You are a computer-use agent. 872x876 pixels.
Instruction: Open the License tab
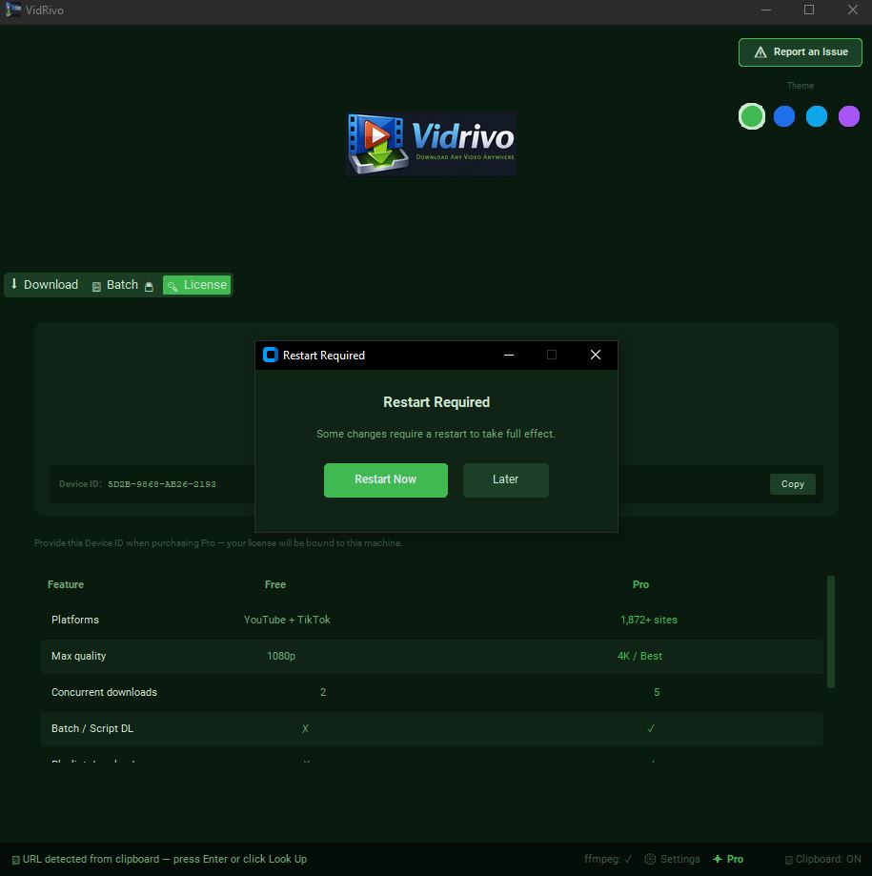tap(196, 285)
